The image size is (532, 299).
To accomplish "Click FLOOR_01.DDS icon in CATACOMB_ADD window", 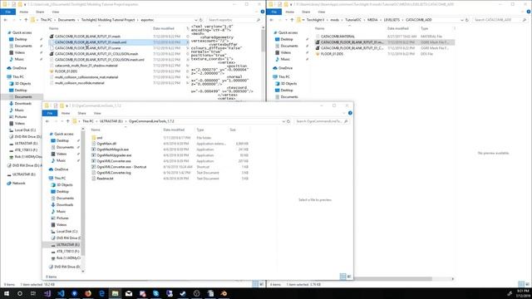I will (x=318, y=54).
